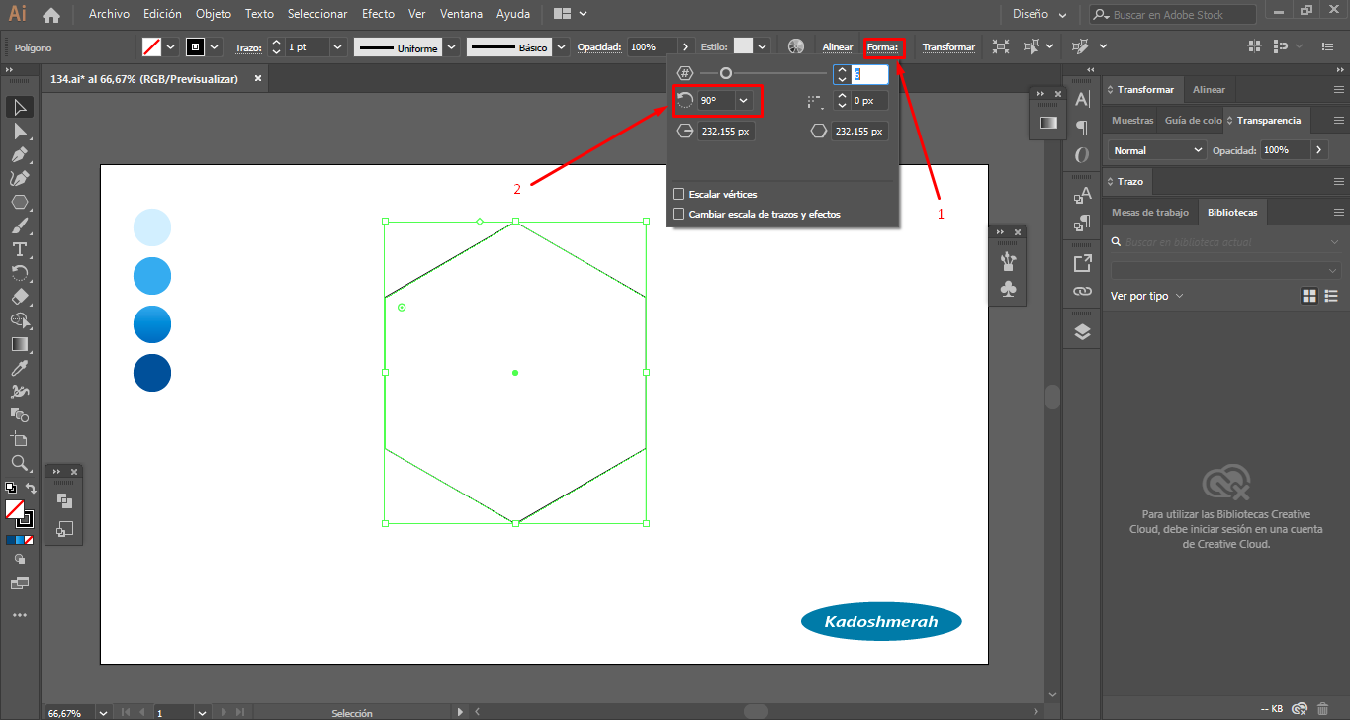Select the Eraser tool
Image resolution: width=1350 pixels, height=720 pixels.
point(19,297)
